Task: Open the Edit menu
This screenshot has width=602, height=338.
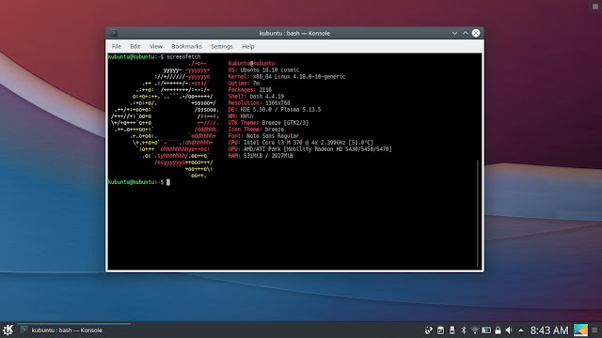Action: [135, 46]
